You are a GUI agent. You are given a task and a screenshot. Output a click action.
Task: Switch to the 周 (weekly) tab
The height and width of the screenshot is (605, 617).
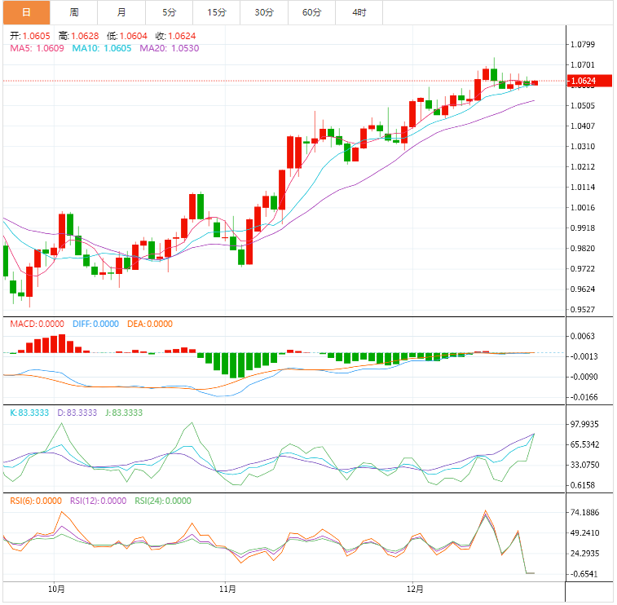coord(74,12)
